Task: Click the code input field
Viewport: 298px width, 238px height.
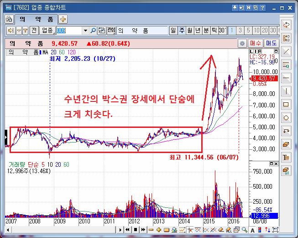Action: pos(69,31)
